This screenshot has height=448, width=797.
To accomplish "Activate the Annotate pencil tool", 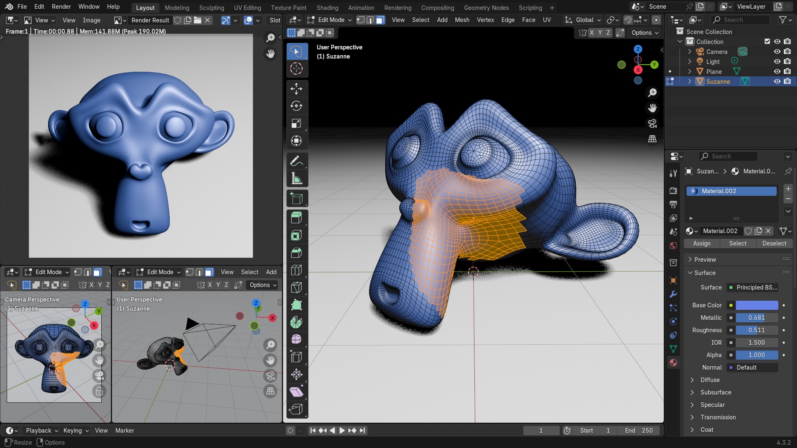I will pos(296,161).
